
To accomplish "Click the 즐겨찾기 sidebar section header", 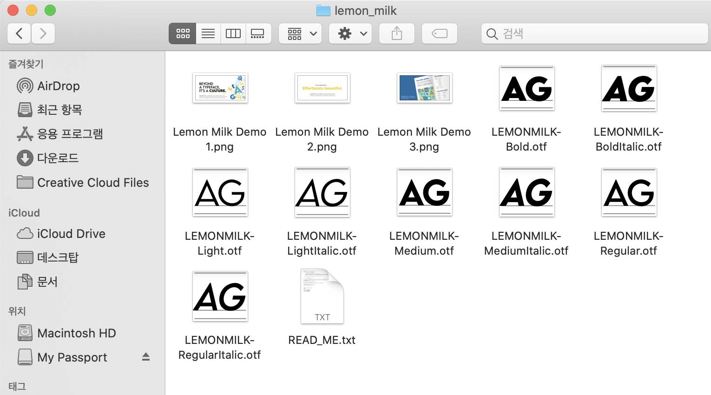I will tap(26, 64).
